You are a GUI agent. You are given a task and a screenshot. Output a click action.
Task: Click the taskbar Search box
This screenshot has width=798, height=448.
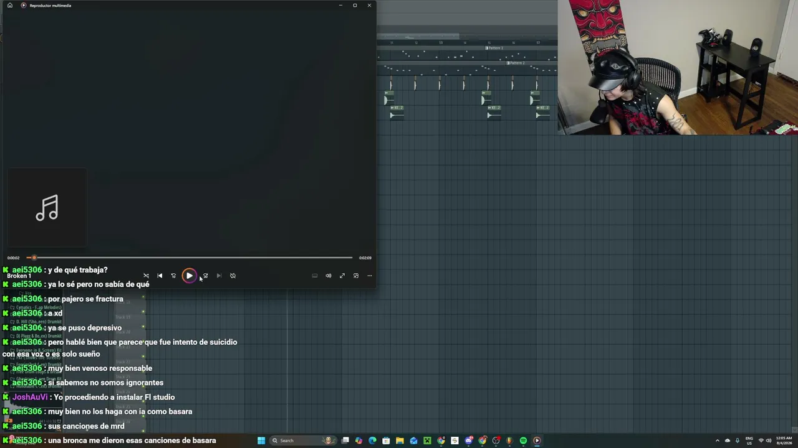302,441
